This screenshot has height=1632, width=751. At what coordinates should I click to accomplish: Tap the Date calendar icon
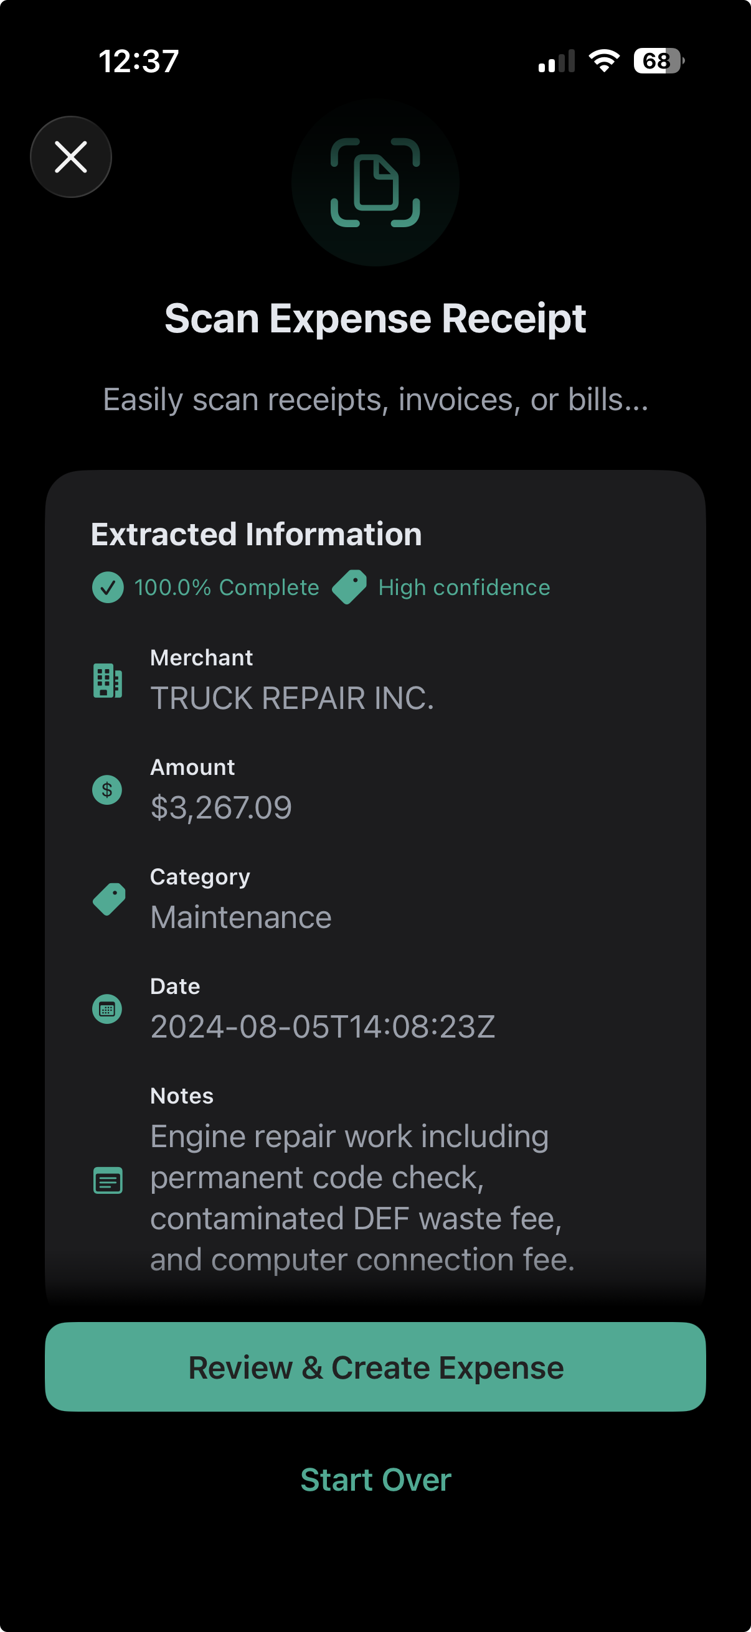(107, 1008)
